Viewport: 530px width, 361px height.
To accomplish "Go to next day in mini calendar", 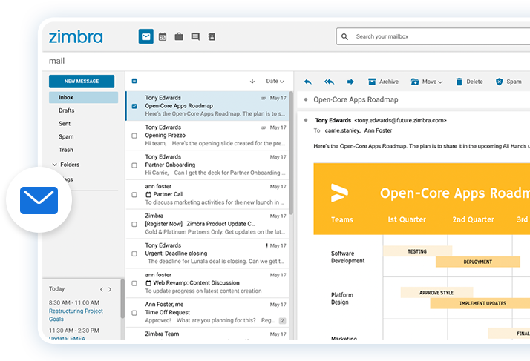I will coord(110,289).
